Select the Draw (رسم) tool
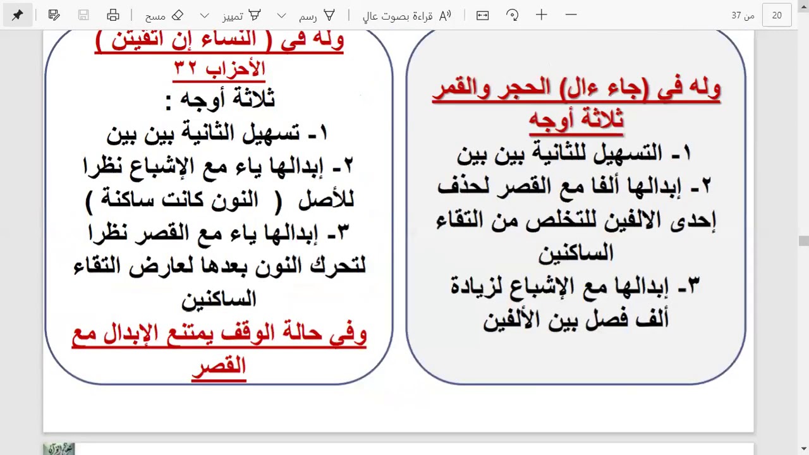This screenshot has height=455, width=809. coord(317,15)
